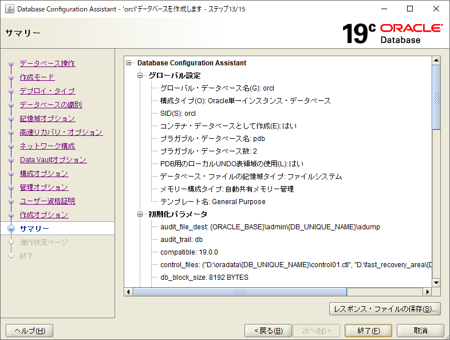The width and height of the screenshot is (450, 340).
Task: Click the summary tree's vertical scroll up arrow
Action: 436,60
